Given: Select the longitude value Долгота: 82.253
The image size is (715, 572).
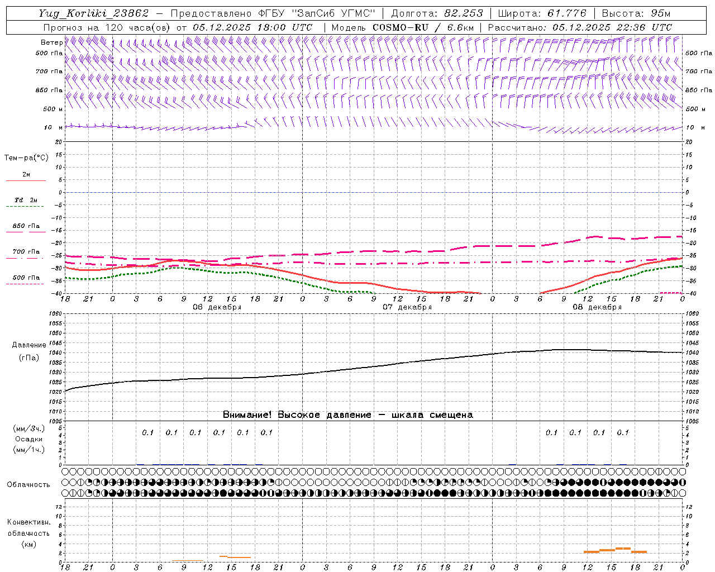Looking at the screenshot, I should click(437, 13).
